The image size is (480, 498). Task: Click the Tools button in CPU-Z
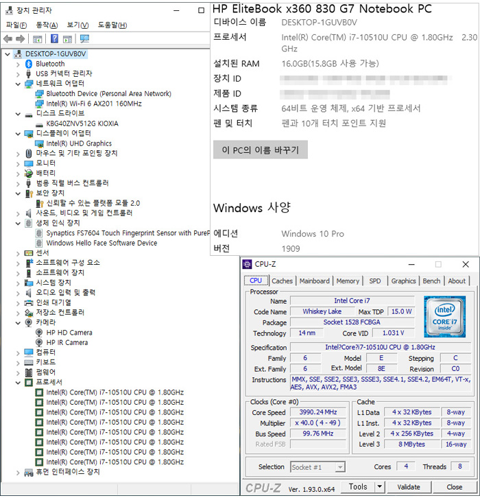[x=358, y=486]
